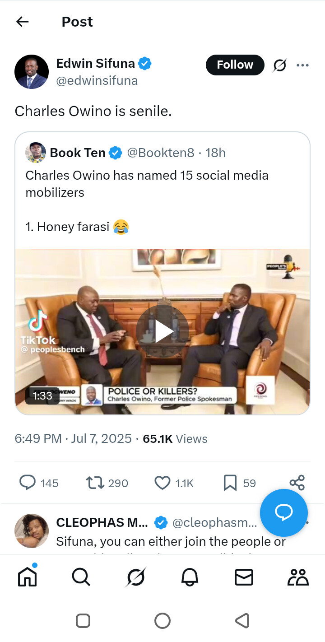Open the Messages envelope
Image resolution: width=325 pixels, height=642 pixels.
click(244, 577)
